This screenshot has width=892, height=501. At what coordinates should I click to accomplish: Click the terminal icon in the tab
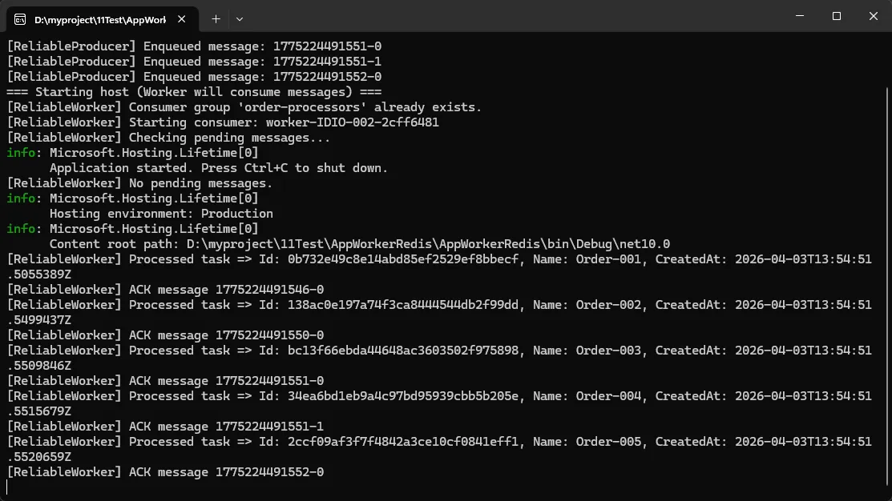[20, 18]
